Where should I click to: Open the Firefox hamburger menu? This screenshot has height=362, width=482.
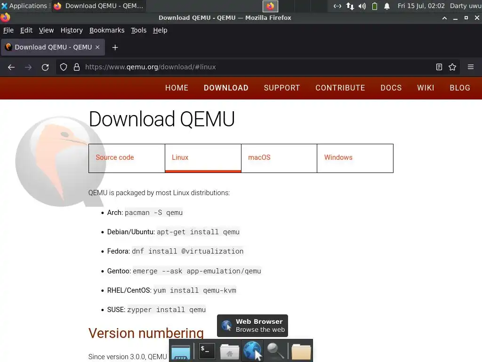471,67
